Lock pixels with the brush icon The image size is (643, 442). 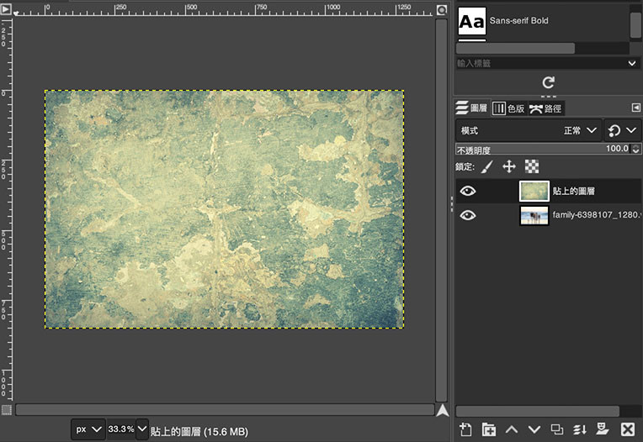[486, 166]
